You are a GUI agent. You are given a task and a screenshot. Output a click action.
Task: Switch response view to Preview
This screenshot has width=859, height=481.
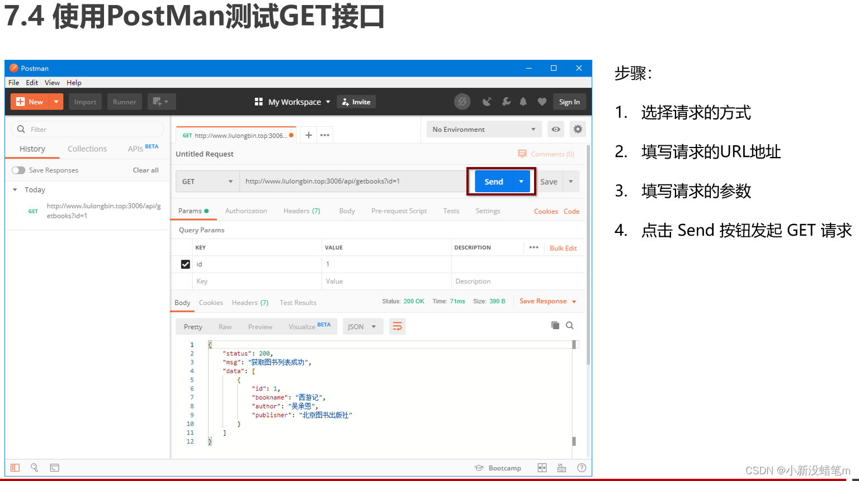coord(260,327)
